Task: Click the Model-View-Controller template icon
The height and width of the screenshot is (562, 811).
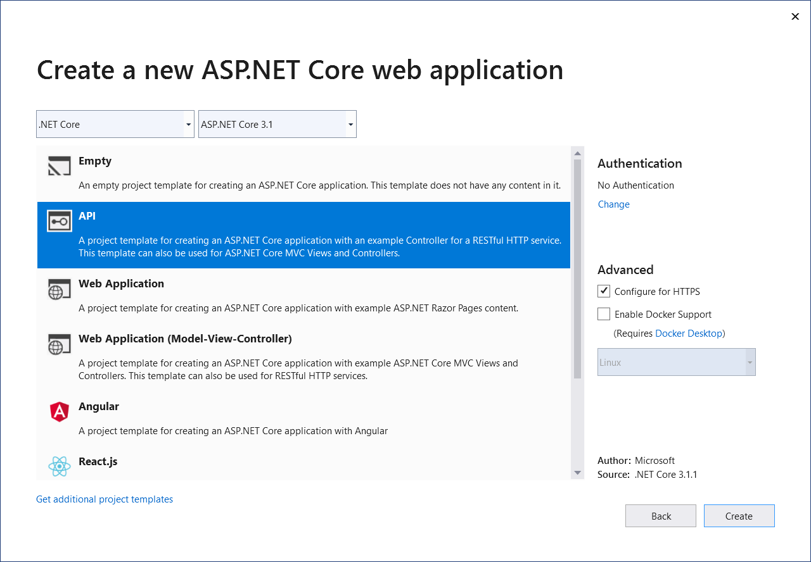Action: [59, 344]
